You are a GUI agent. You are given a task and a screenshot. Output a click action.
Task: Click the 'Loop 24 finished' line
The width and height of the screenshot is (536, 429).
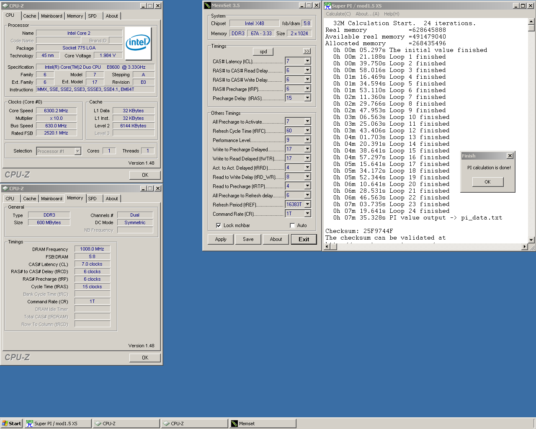pyautogui.click(x=391, y=211)
